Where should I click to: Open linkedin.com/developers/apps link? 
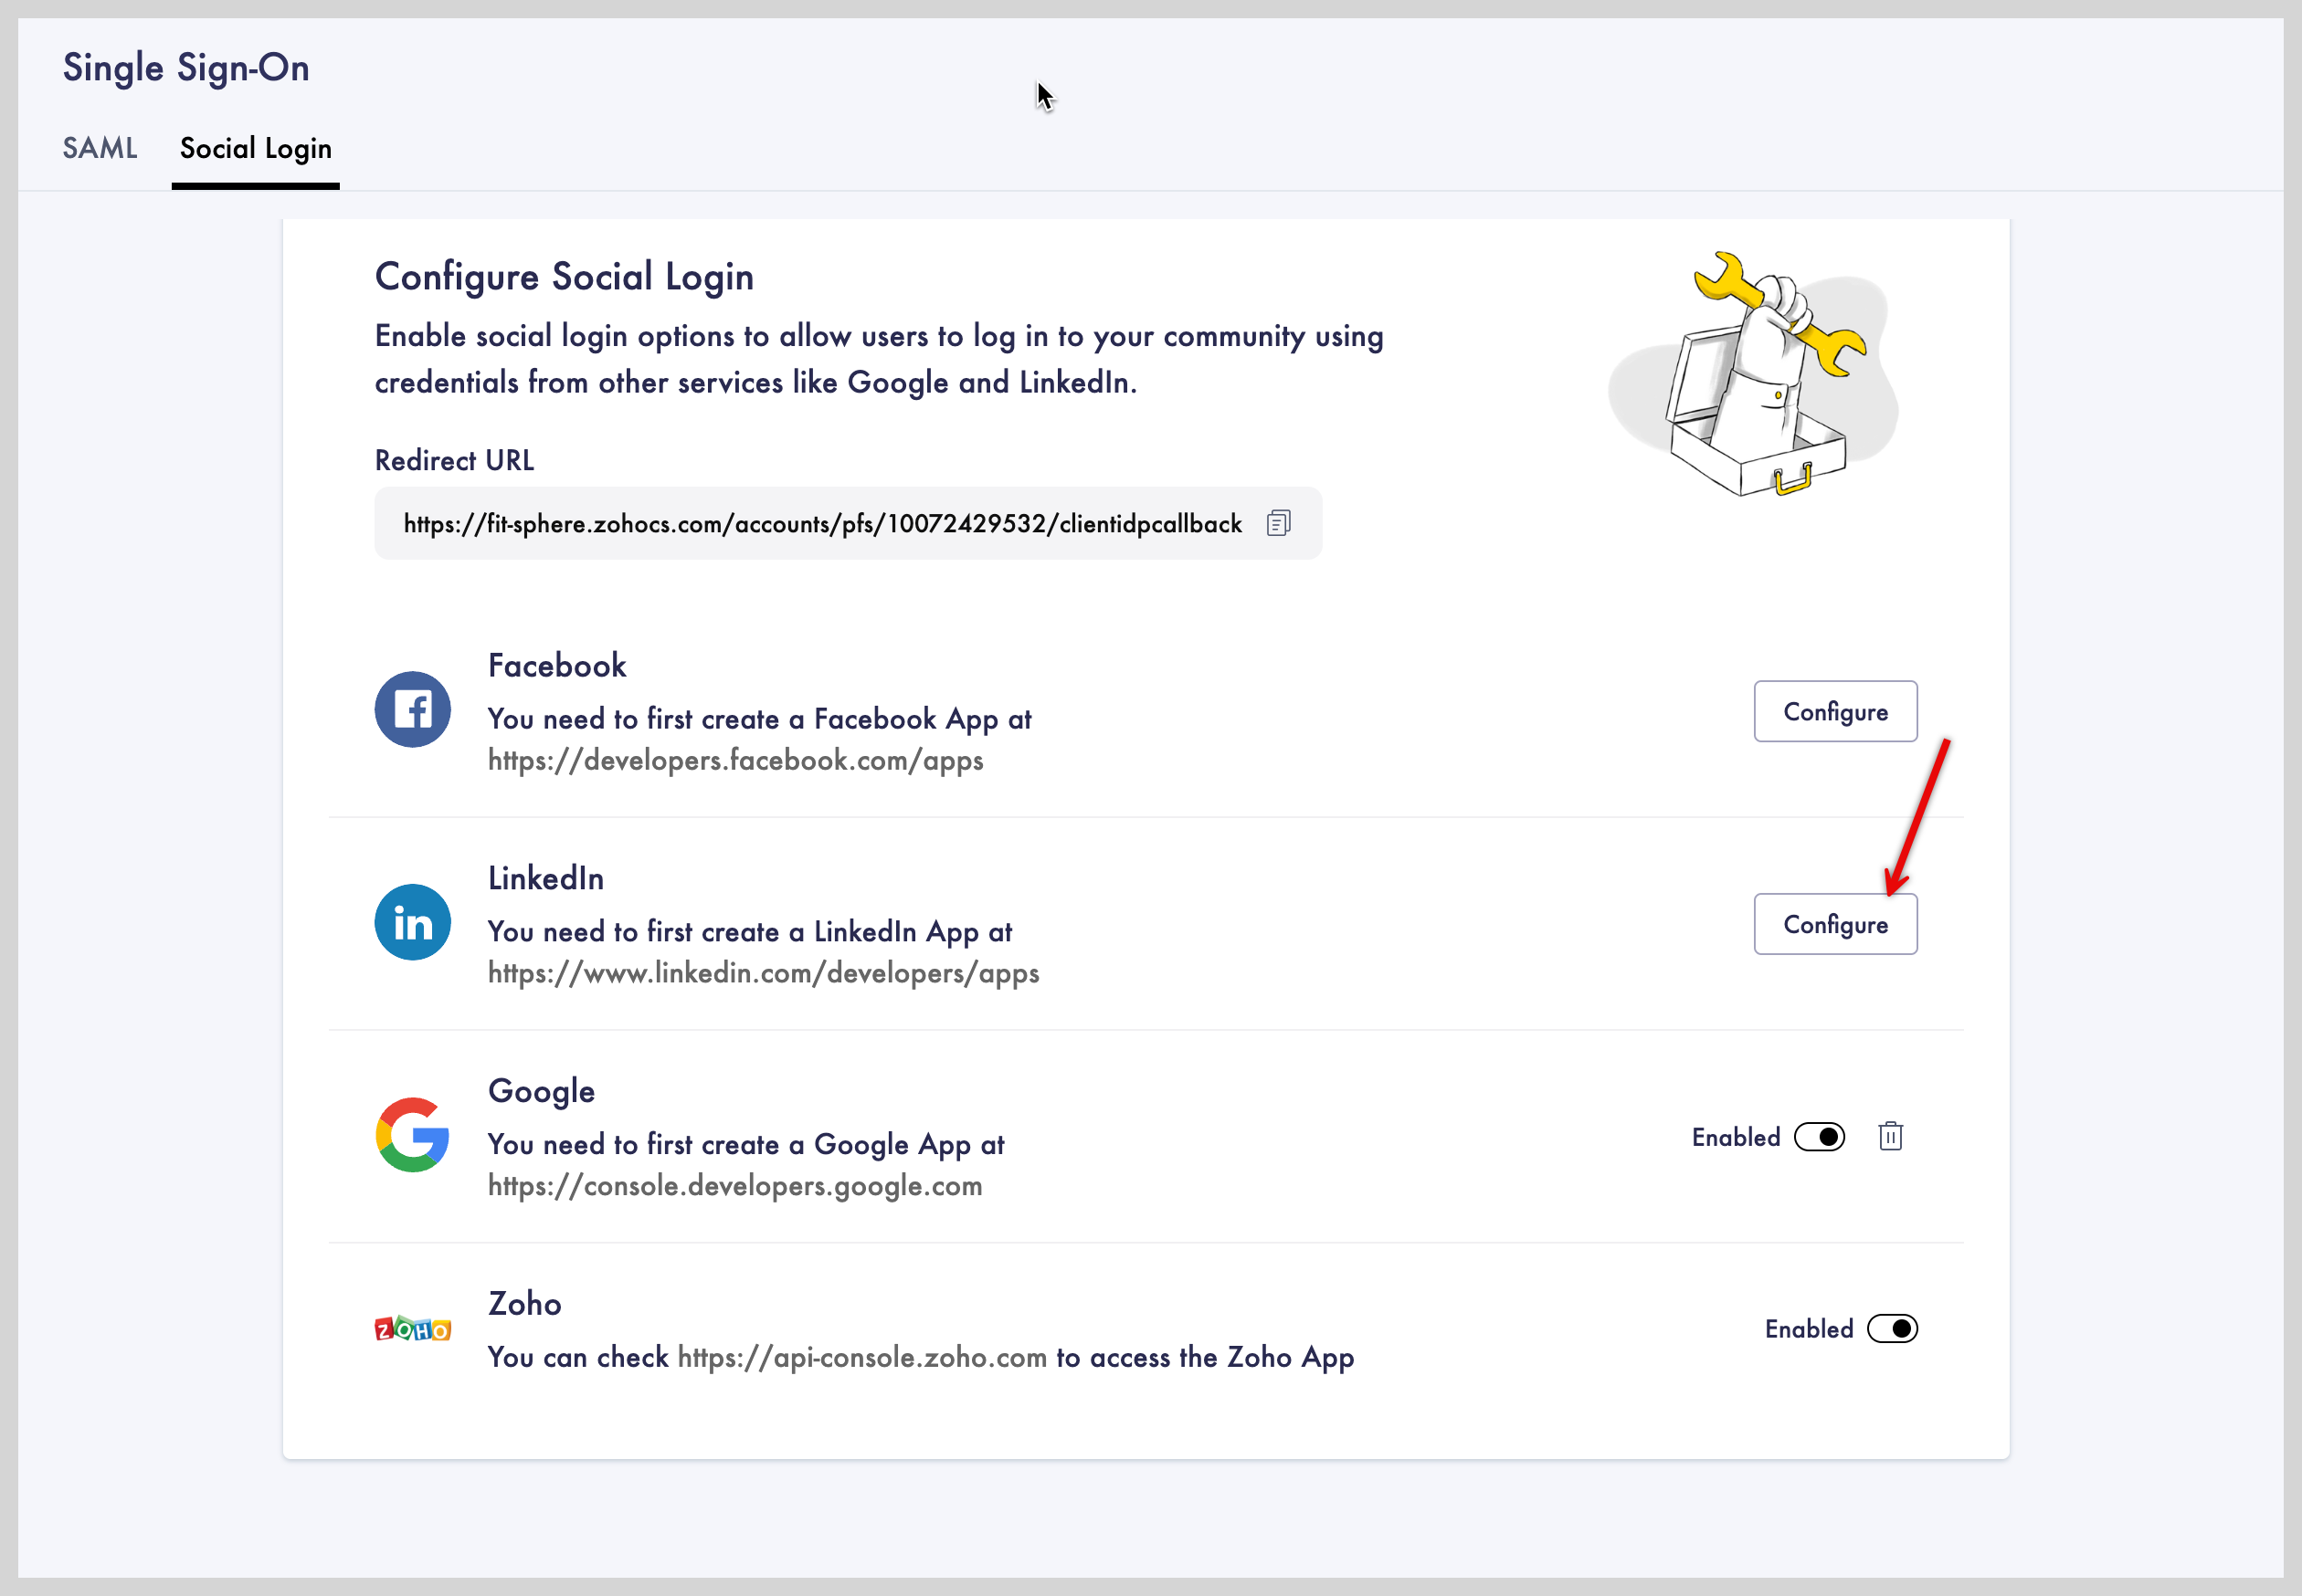764,973
